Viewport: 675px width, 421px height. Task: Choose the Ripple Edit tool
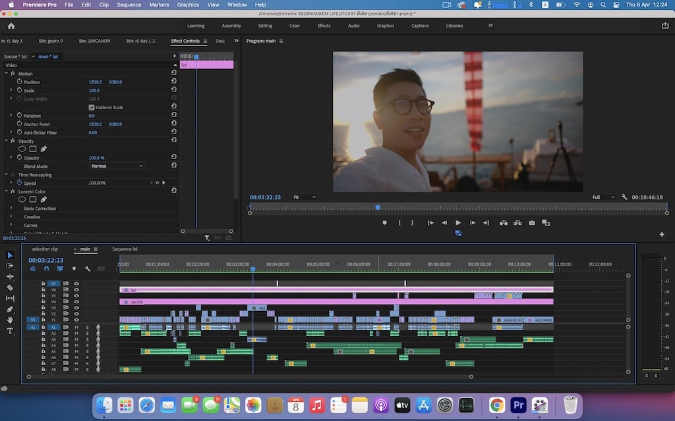click(10, 277)
